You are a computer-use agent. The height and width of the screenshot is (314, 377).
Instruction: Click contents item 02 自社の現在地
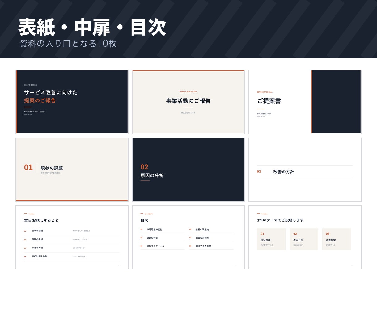pos(211,230)
